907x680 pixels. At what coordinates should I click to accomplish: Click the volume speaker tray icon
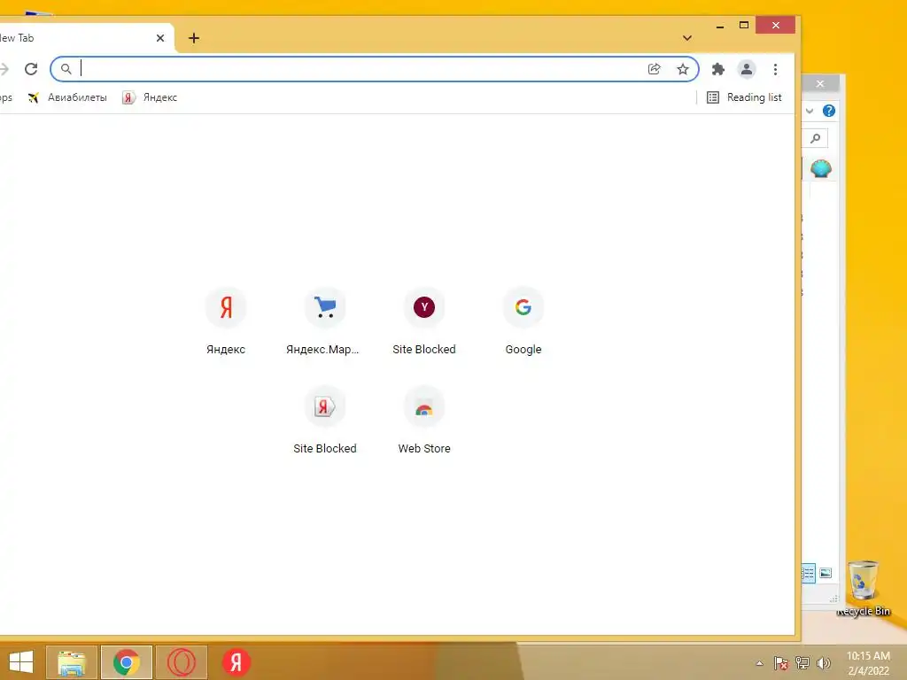[x=824, y=663]
